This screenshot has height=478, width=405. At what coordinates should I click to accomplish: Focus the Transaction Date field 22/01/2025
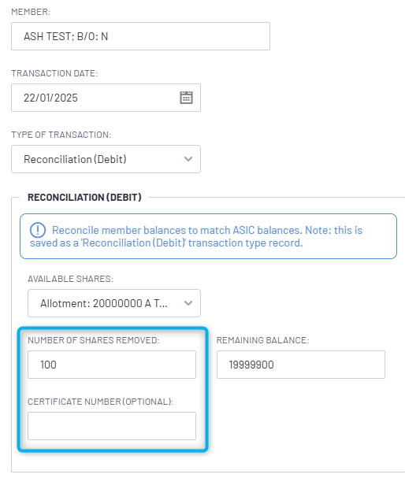(106, 98)
